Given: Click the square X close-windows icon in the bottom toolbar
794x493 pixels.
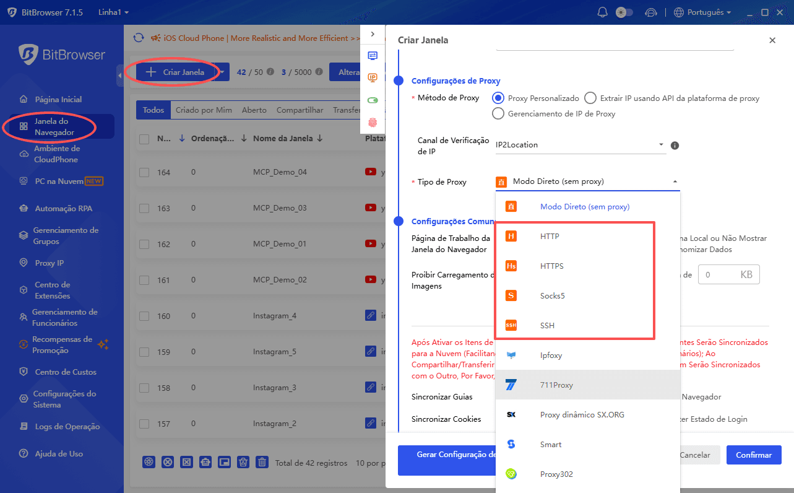Looking at the screenshot, I should (186, 462).
